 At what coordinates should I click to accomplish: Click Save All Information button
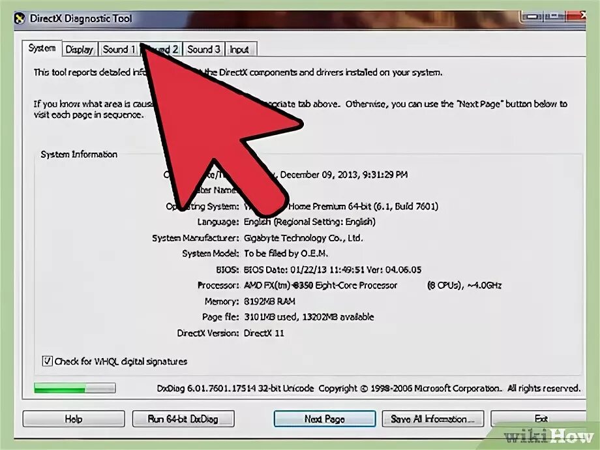[433, 419]
